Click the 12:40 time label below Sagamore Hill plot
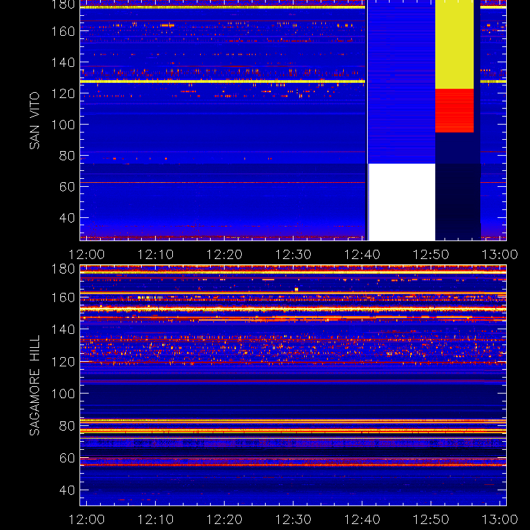This screenshot has width=530, height=530. coord(362,519)
